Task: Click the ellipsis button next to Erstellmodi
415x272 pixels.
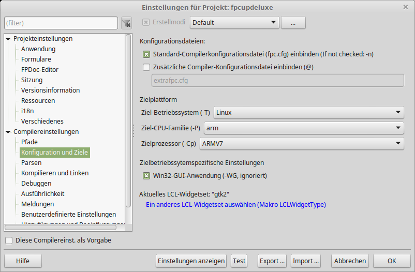Action: click(x=293, y=23)
